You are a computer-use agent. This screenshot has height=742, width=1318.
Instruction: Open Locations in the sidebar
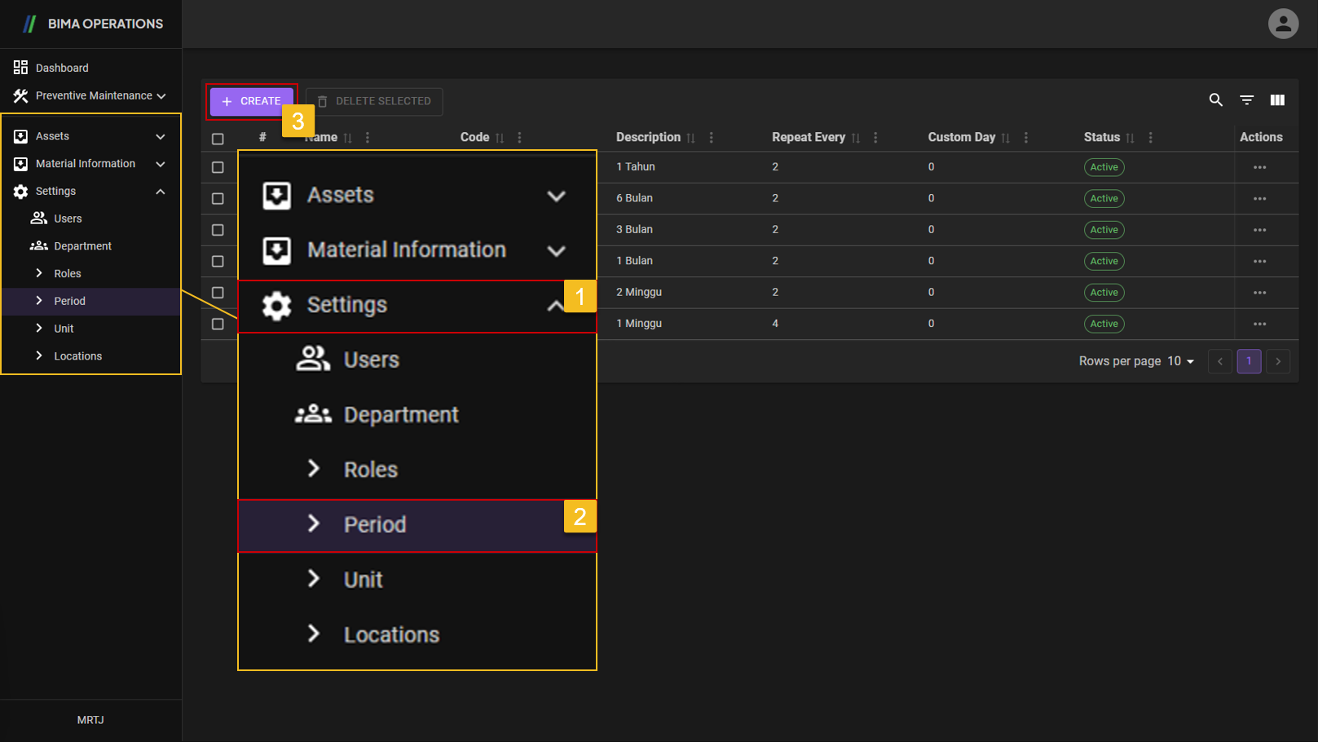(77, 356)
